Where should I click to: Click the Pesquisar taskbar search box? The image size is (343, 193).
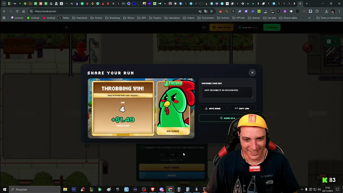(x=35, y=190)
